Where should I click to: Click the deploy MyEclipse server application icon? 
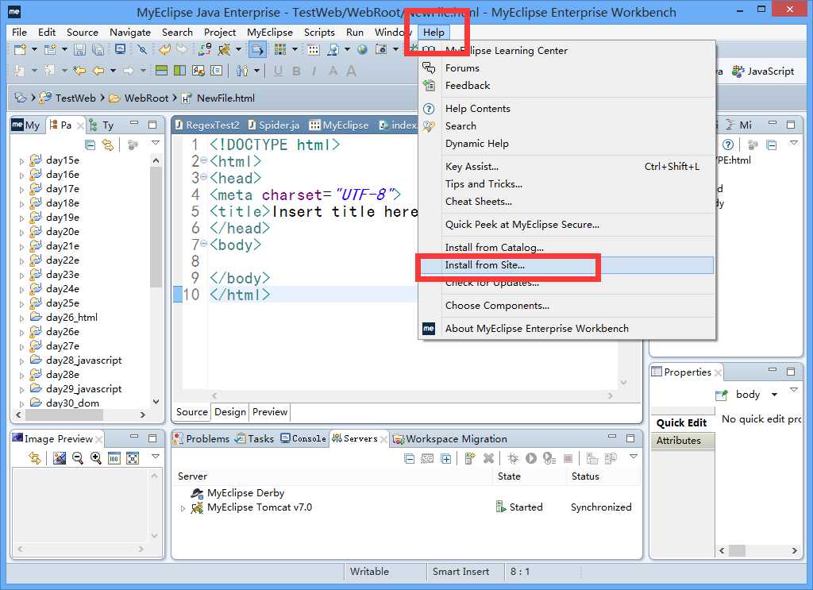[205, 49]
